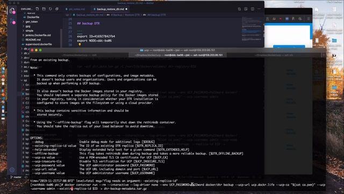Viewport: 344px width, 194px height.
Task: Click the New Folder icon in Explorer header
Action: pos(44,9)
